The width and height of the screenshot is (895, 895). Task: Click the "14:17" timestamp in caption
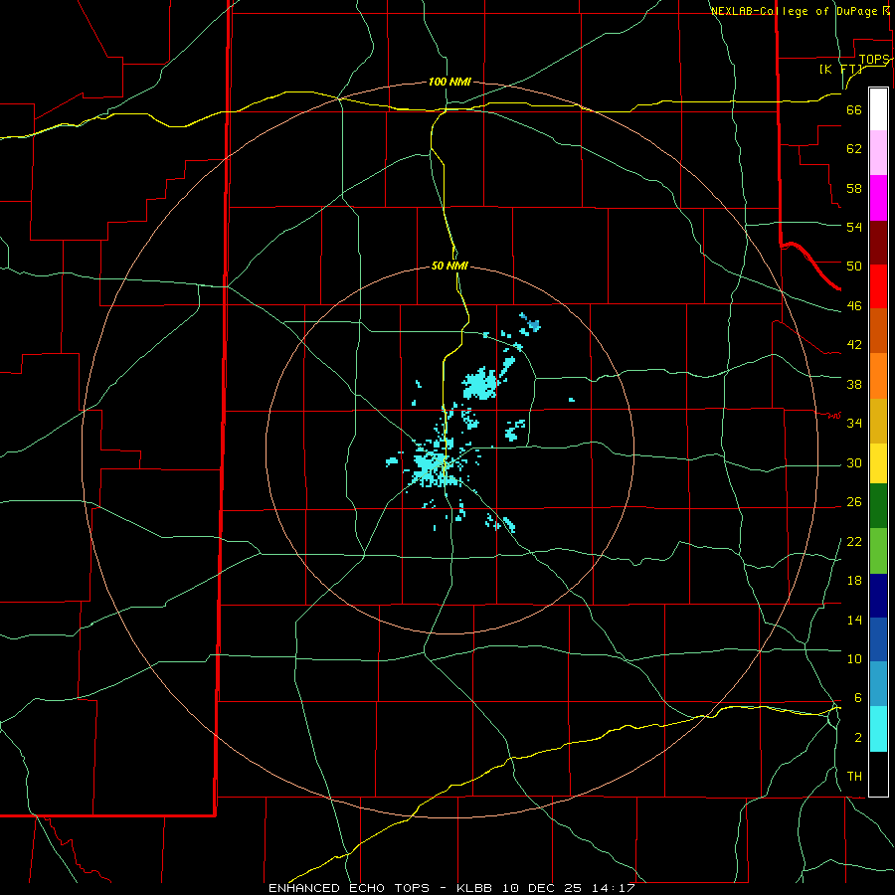pyautogui.click(x=613, y=888)
